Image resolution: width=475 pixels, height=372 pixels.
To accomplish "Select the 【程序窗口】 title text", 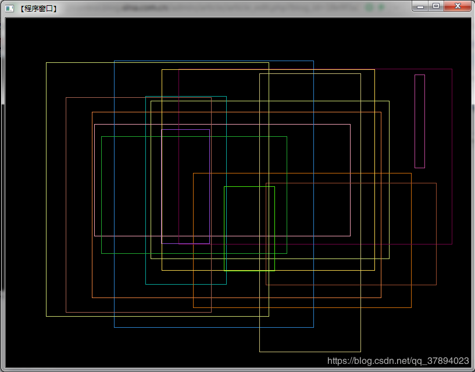I will click(x=38, y=9).
